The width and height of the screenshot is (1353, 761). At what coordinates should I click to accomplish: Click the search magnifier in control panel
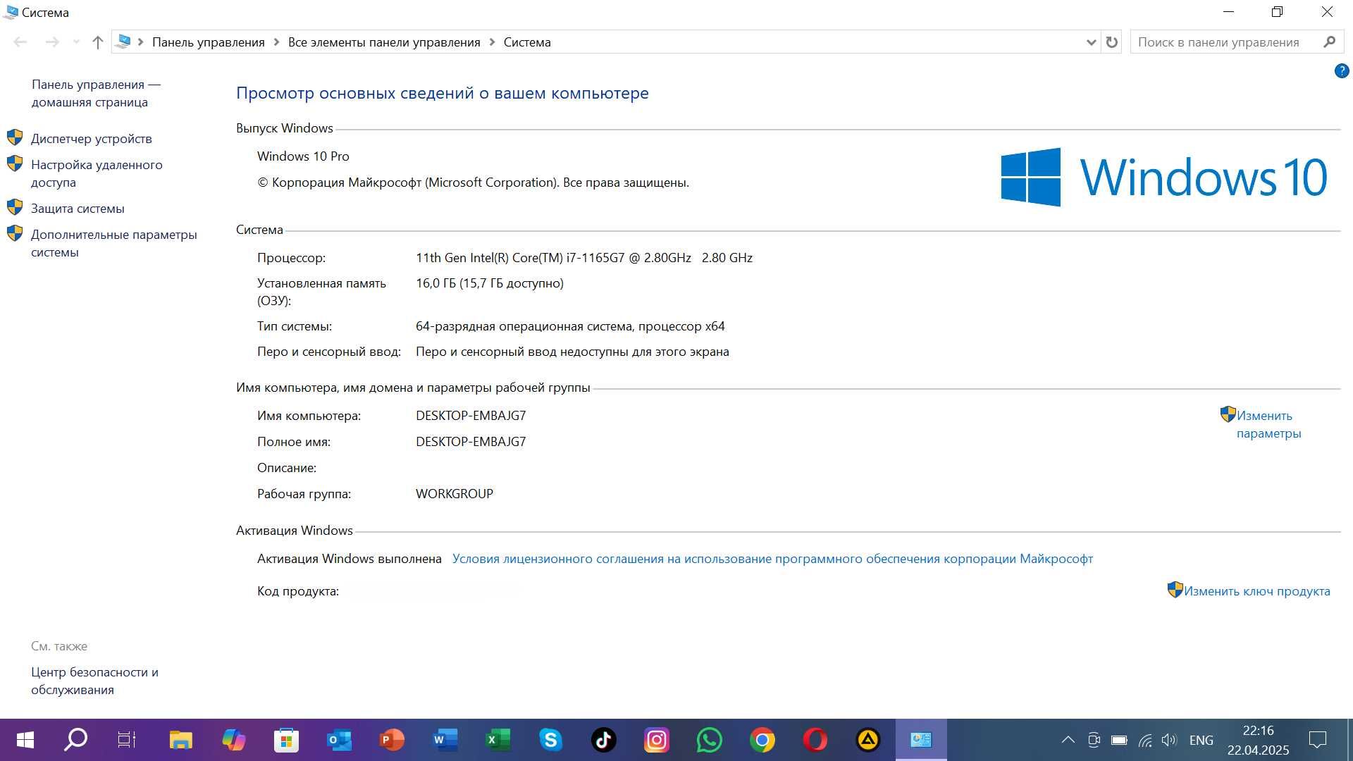(x=1329, y=42)
